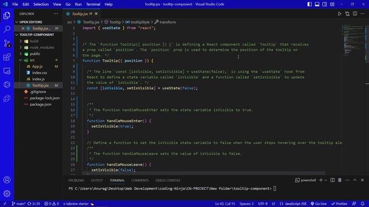
Task: Click UTF-8 encoding in status bar
Action: pos(263,204)
